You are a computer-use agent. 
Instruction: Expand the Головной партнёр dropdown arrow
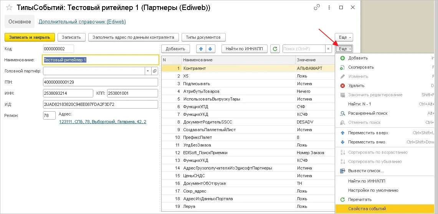pyautogui.click(x=148, y=71)
